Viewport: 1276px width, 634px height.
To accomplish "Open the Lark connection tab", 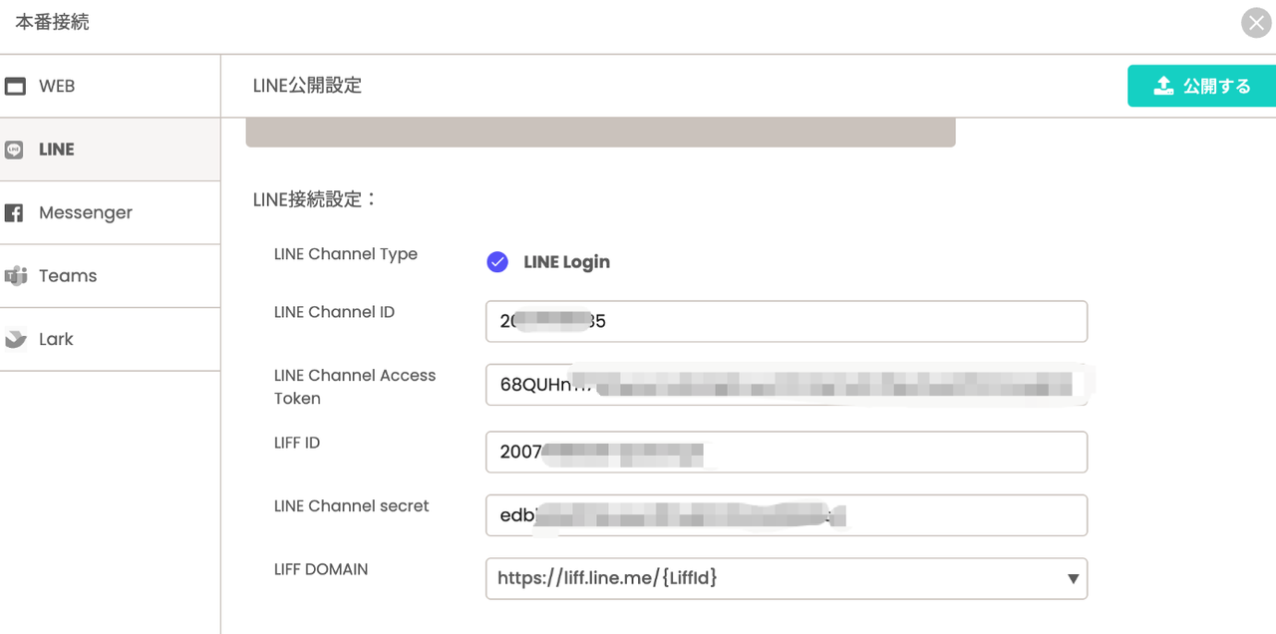I will [x=56, y=340].
